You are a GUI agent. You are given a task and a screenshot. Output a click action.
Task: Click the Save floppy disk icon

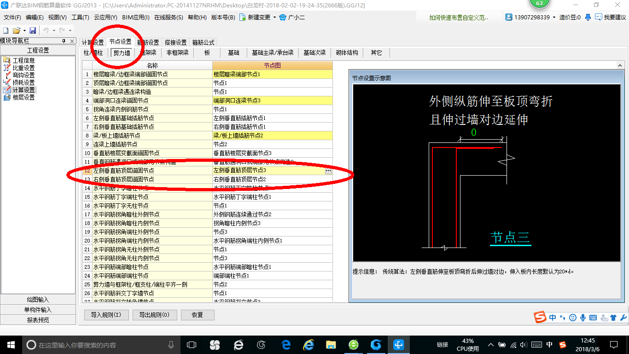(x=33, y=30)
